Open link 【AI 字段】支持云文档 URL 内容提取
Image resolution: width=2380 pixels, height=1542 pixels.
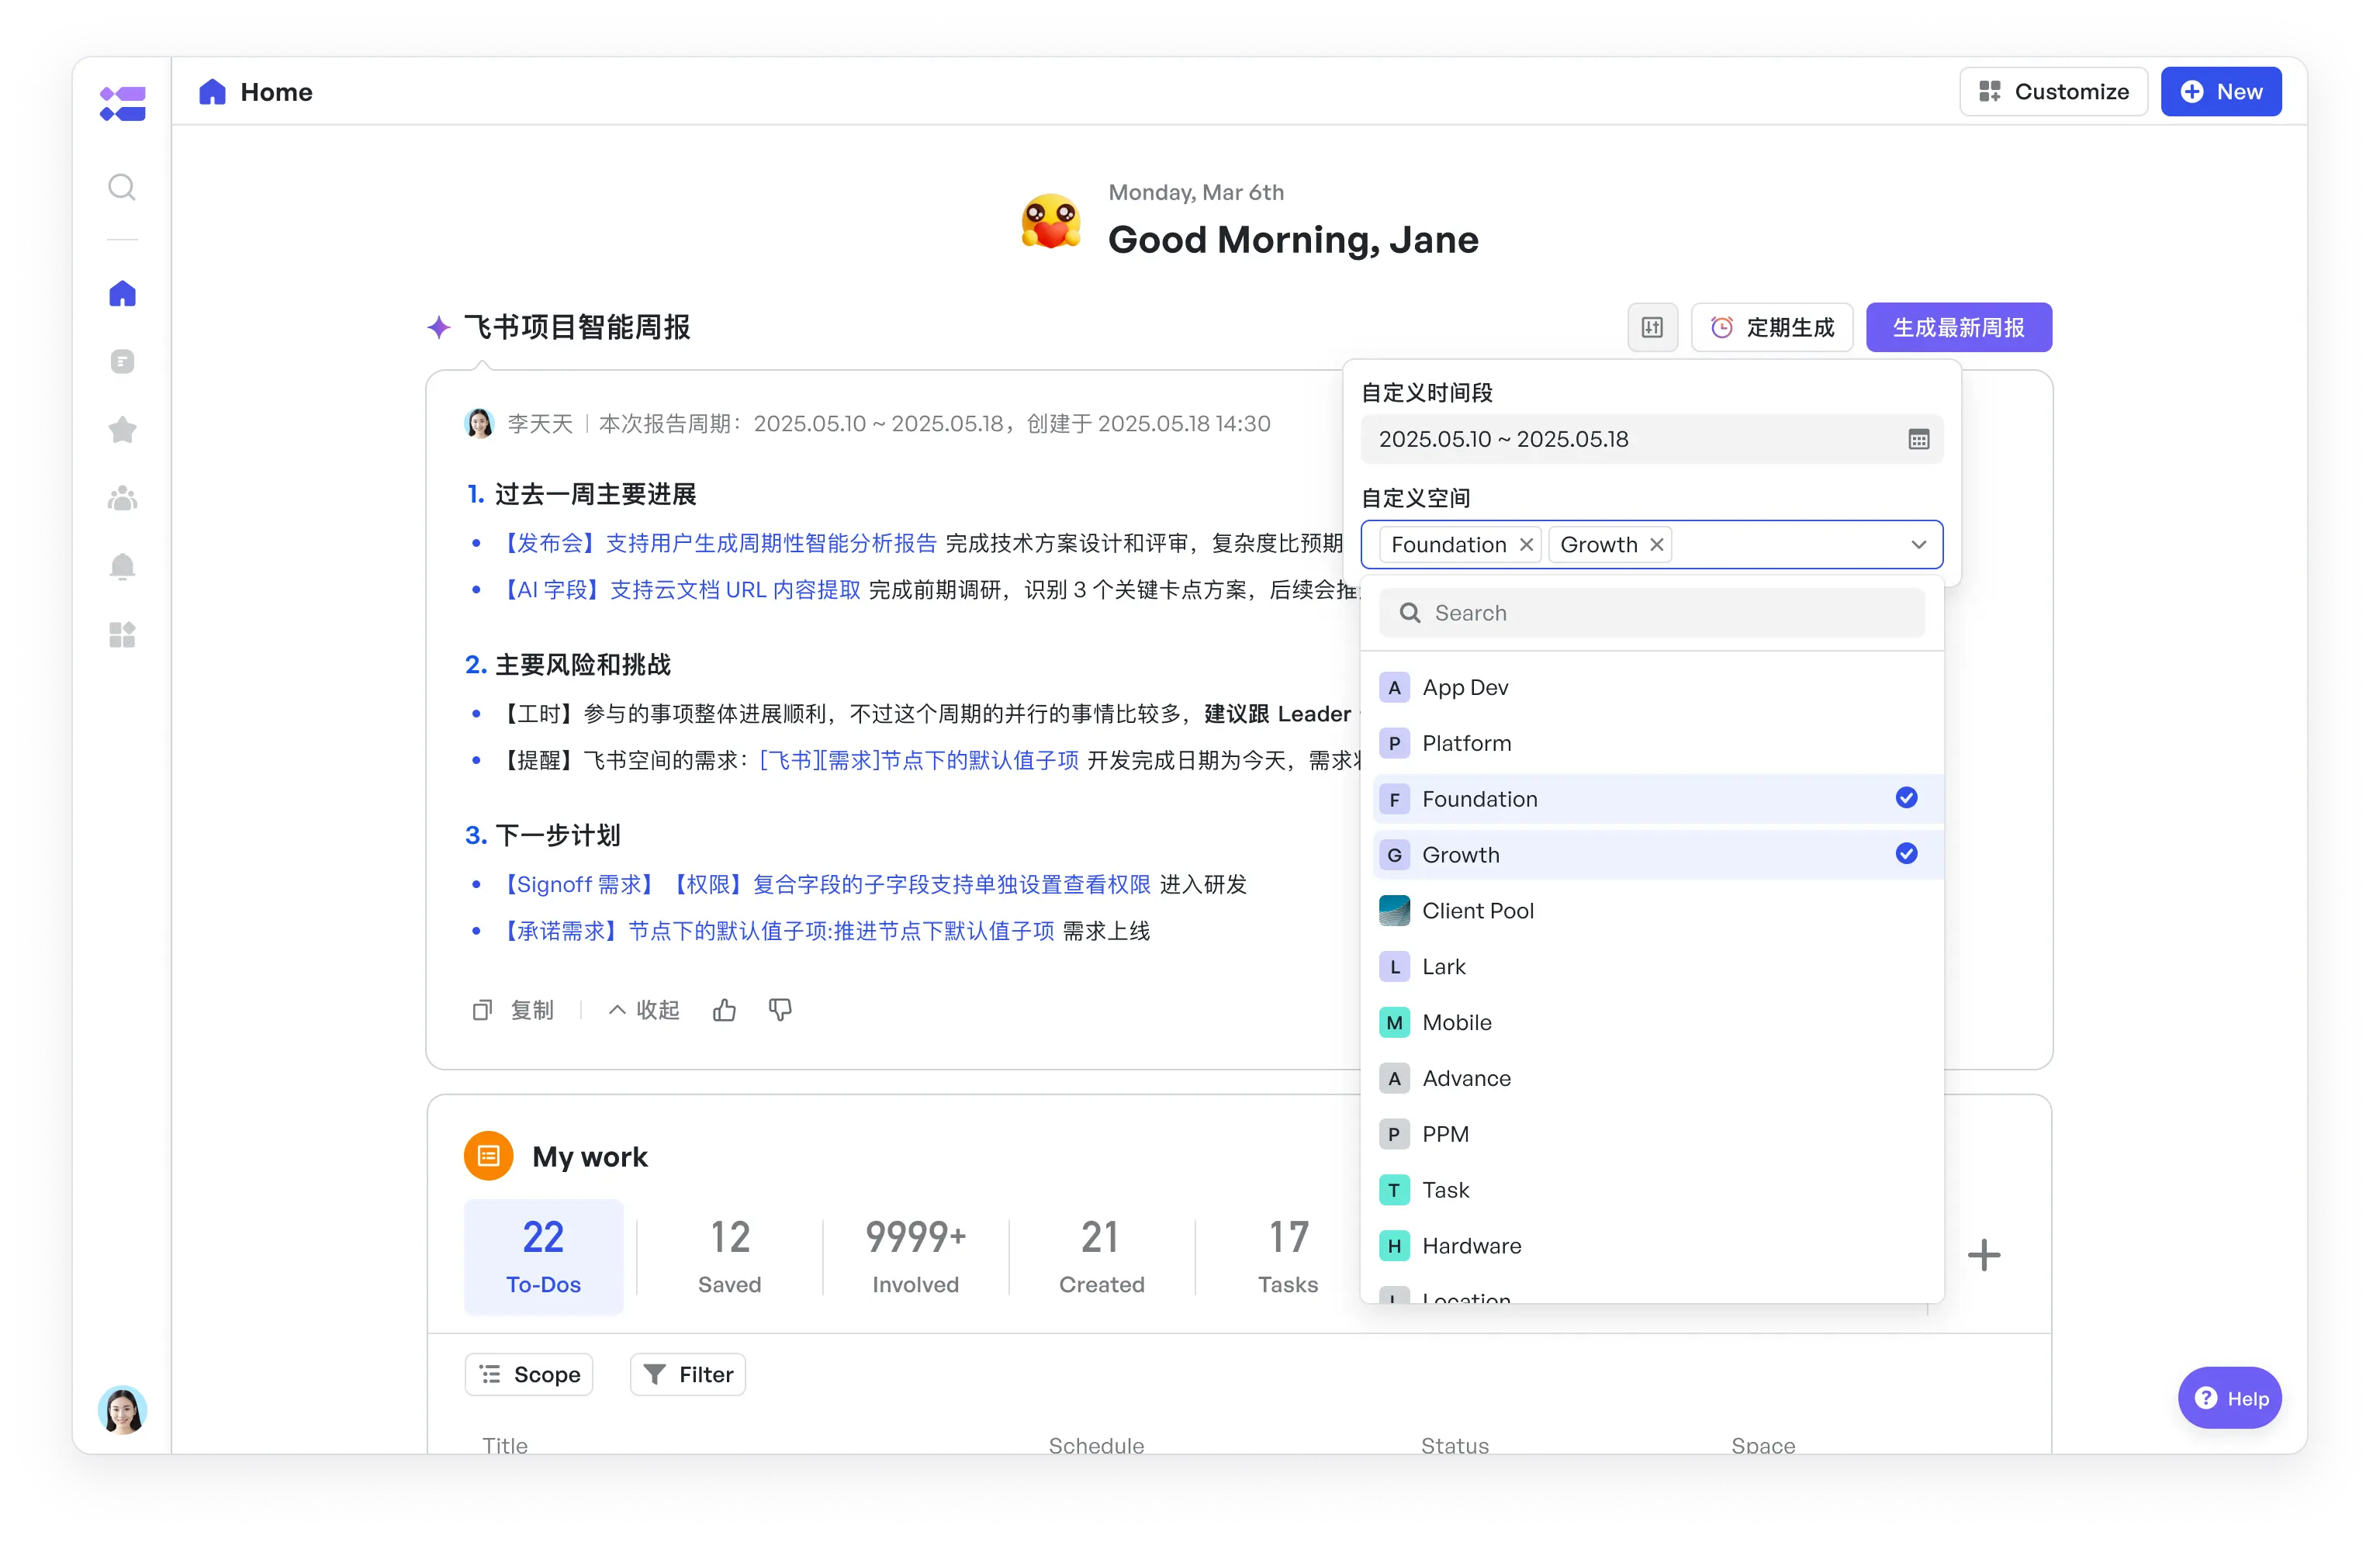pos(679,590)
